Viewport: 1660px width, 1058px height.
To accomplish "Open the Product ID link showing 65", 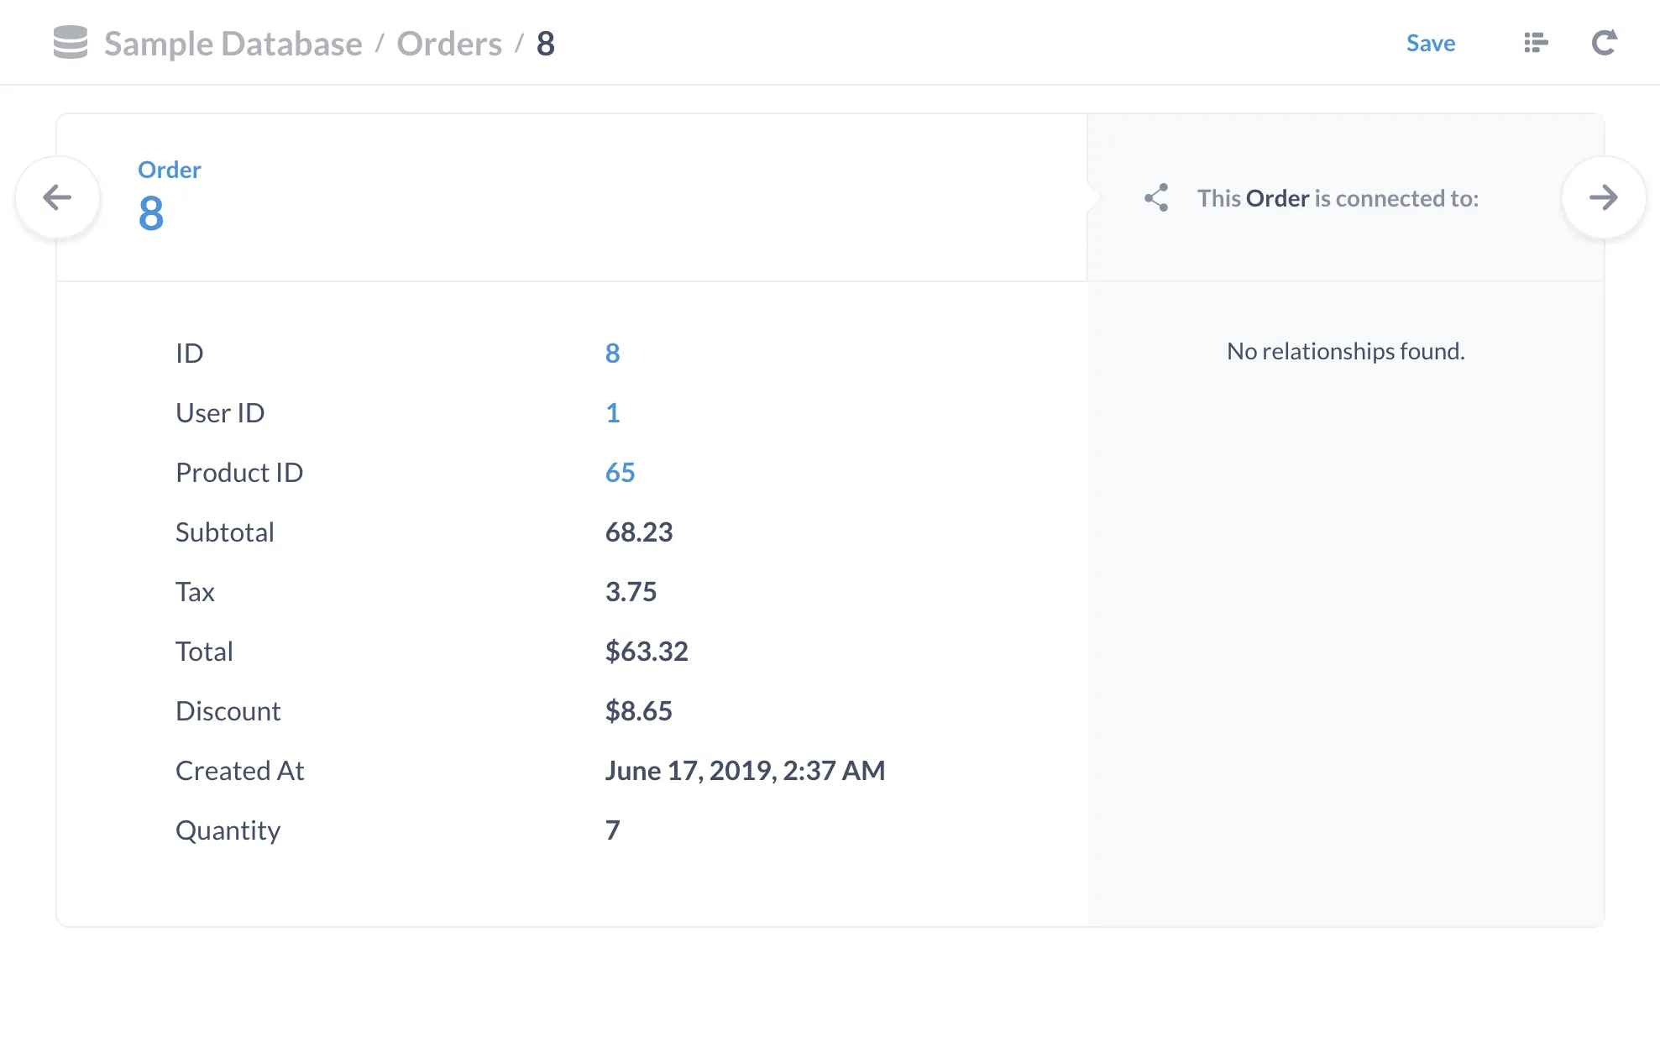I will tap(620, 472).
